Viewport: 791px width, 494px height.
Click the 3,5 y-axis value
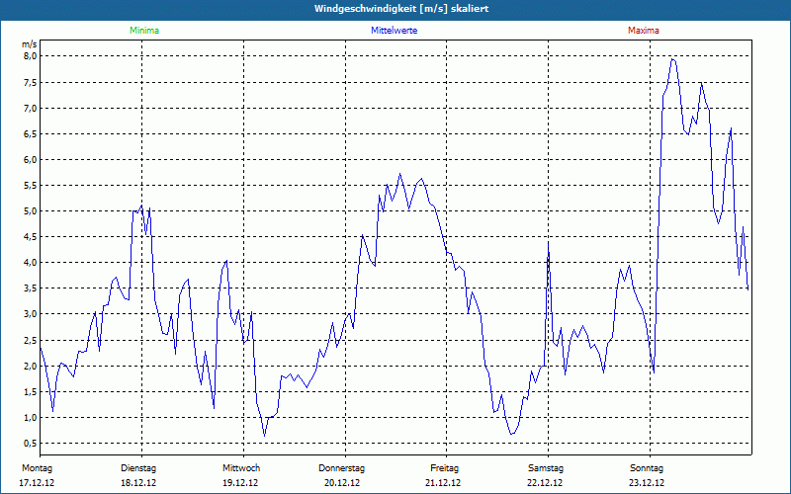pyautogui.click(x=31, y=288)
